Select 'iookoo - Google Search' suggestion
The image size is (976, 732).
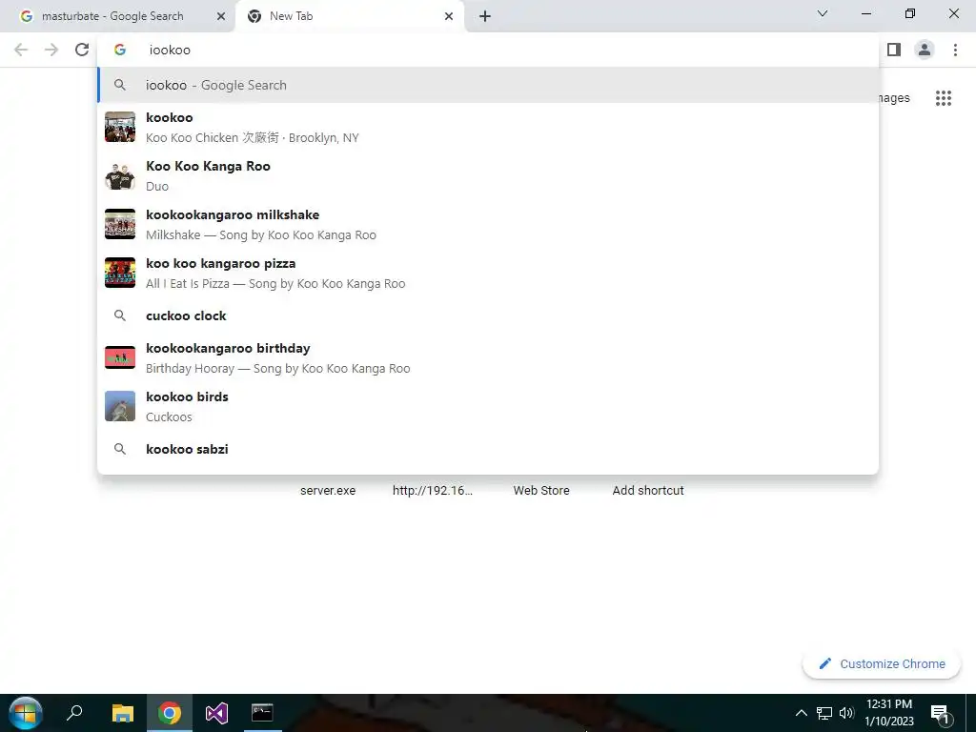tap(488, 85)
